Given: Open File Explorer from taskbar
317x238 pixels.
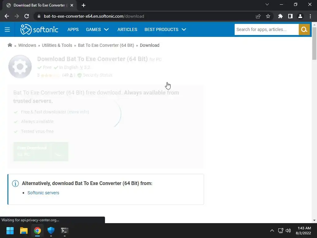Looking at the screenshot, I should (x=24, y=231).
